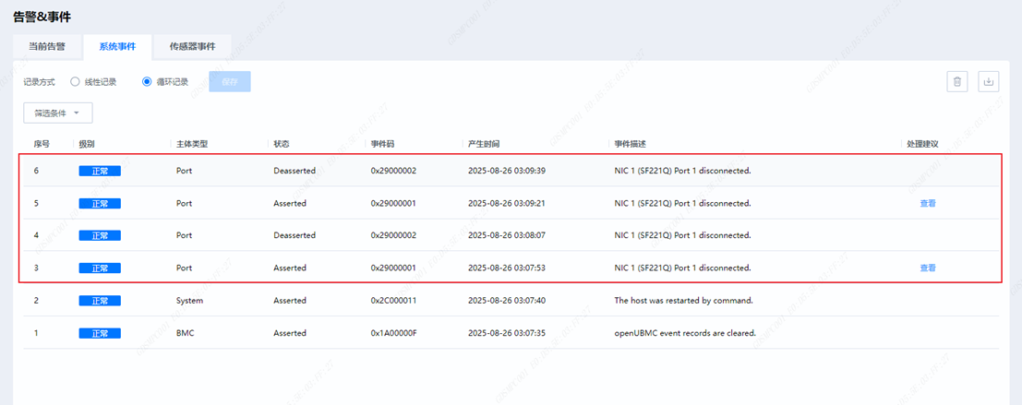Viewport: 1022px width, 405px height.
Task: Open 查看 link for event 5
Action: (927, 203)
